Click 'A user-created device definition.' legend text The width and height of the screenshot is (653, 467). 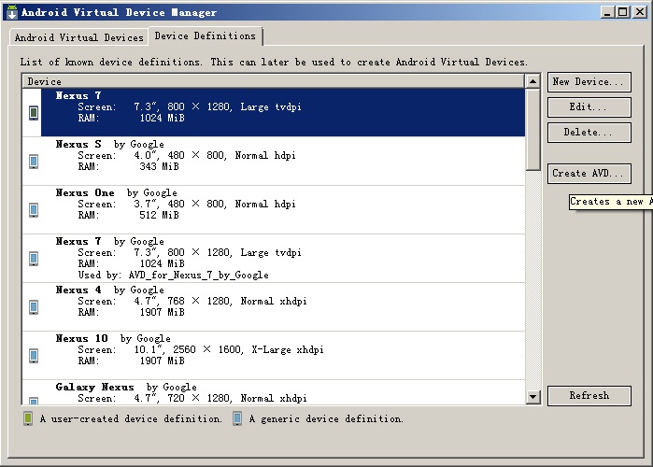131,418
